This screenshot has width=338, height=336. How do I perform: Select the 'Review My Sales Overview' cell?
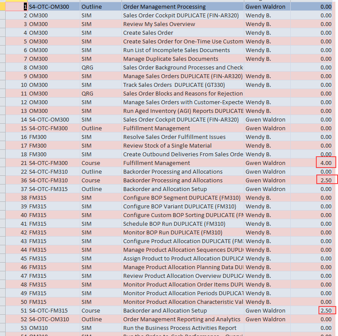183,24
